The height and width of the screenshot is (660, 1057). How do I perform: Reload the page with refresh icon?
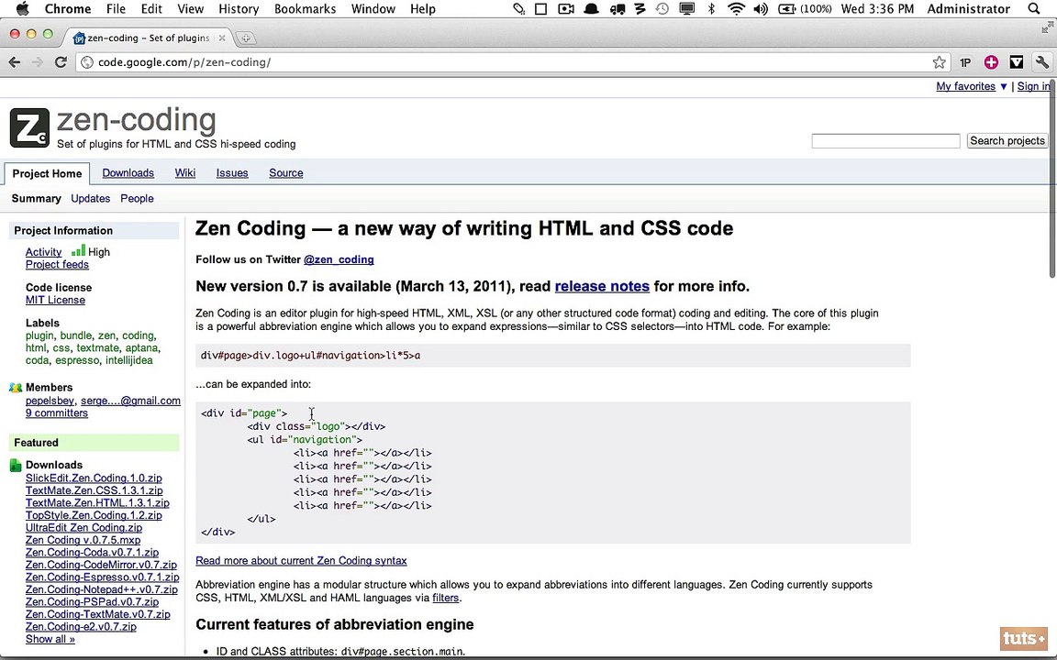[61, 62]
